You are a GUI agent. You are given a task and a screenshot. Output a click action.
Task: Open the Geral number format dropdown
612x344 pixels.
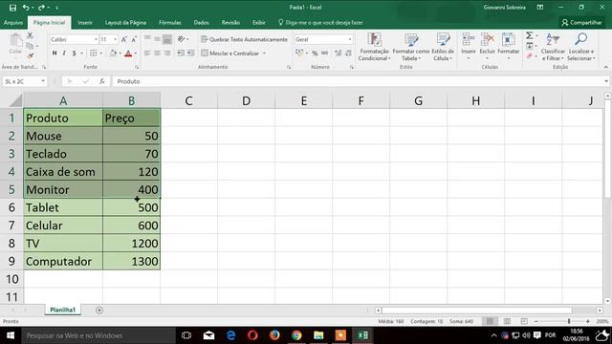[x=349, y=39]
